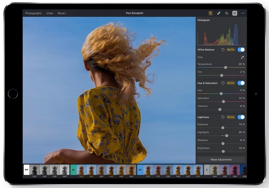
Task: Tap Reset Adjustments at the bottom
Action: pyautogui.click(x=221, y=159)
